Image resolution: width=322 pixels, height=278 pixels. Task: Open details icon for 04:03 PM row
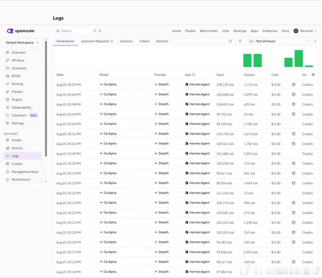click(x=294, y=84)
